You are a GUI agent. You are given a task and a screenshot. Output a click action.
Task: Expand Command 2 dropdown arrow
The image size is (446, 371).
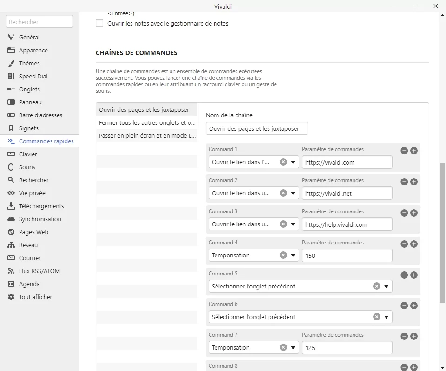pyautogui.click(x=293, y=193)
